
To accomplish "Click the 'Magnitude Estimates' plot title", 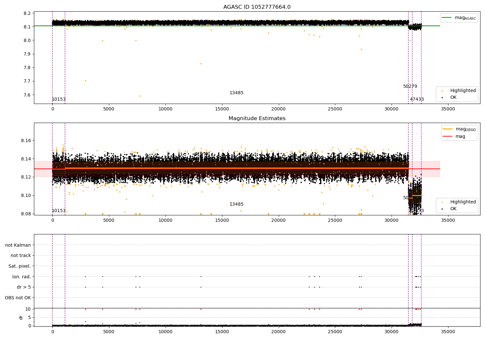I will click(x=257, y=118).
